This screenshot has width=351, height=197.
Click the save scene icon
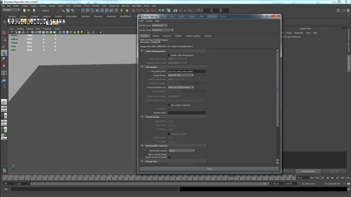coord(34,10)
